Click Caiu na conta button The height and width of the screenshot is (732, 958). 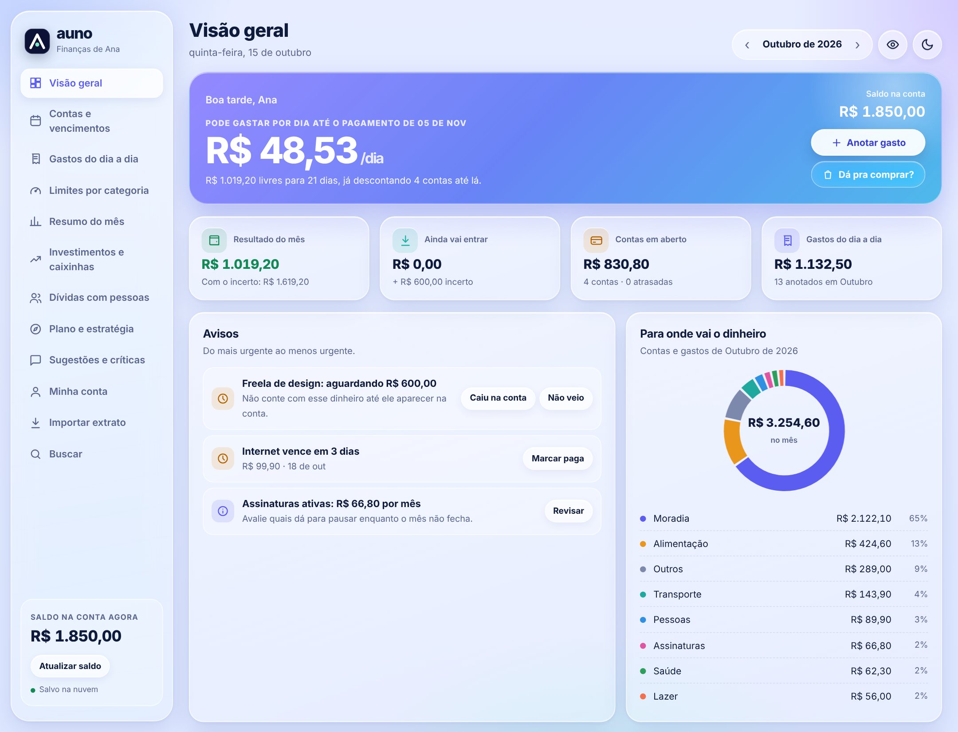[x=498, y=398]
